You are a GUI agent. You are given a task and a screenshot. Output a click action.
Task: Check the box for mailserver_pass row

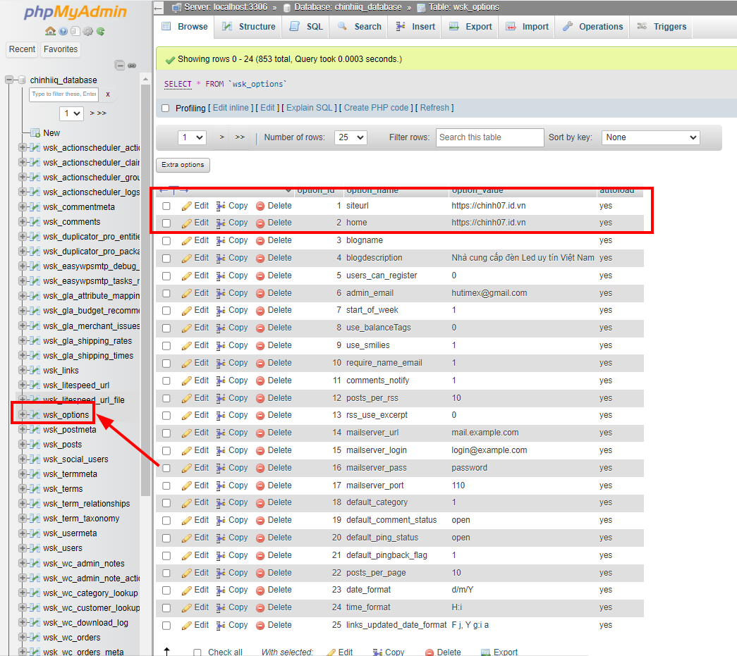point(166,468)
